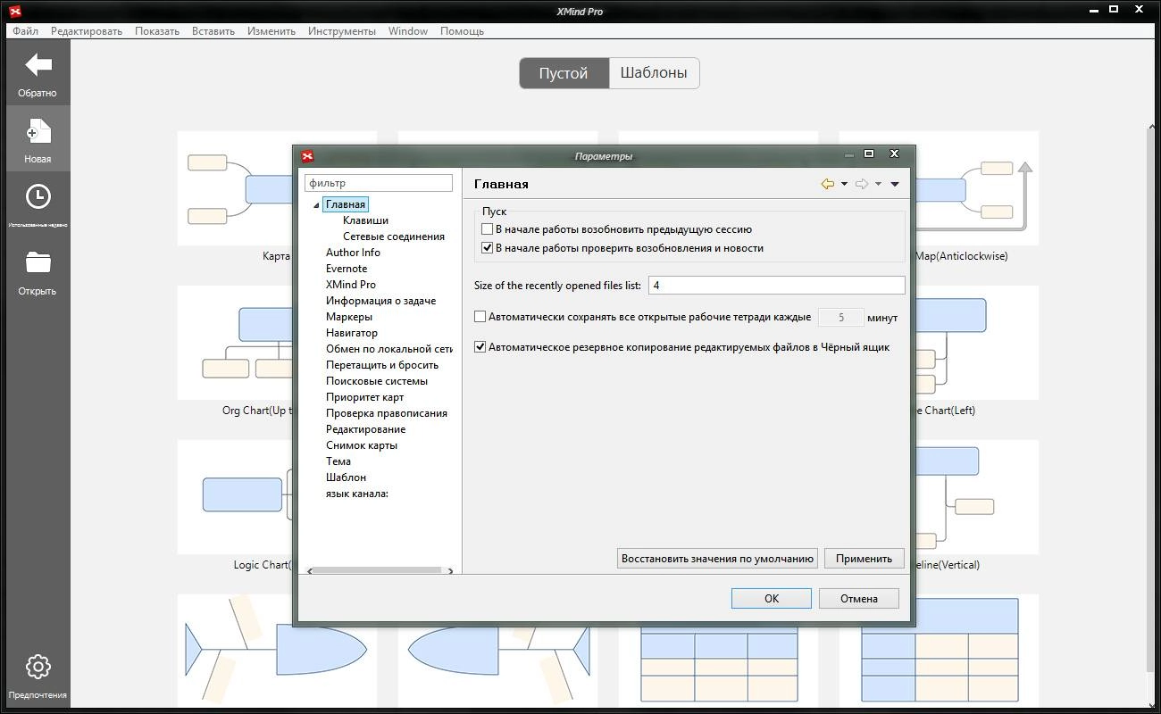Maximize the Параметры dialog window
This screenshot has width=1161, height=714.
[x=869, y=154]
